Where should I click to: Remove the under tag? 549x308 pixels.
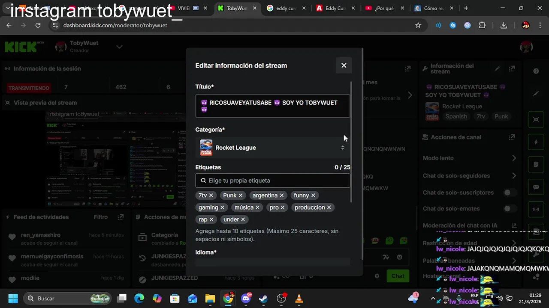(243, 219)
